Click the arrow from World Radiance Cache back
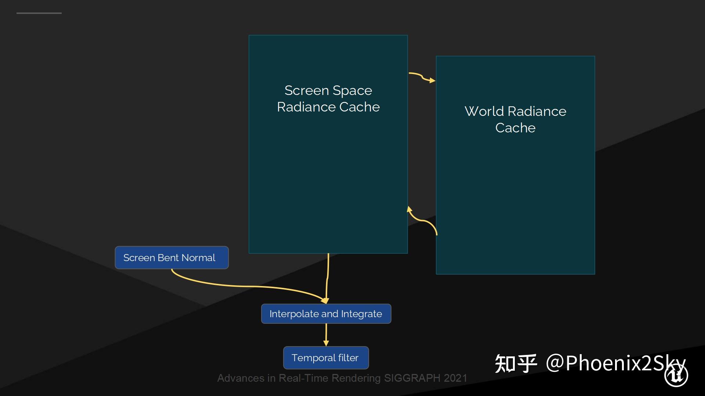 422,220
